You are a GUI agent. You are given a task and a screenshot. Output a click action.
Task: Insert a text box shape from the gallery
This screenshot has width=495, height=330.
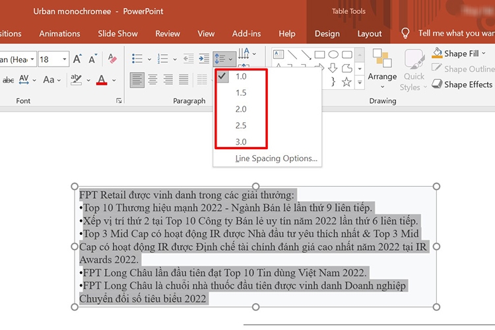tap(279, 54)
